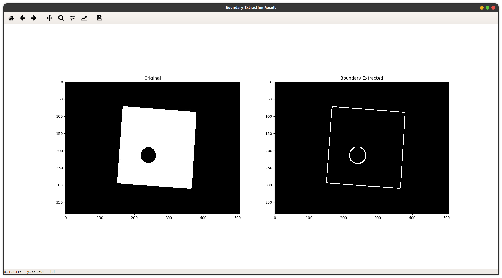Click the x-axis label 300 on left plot
Screen dimensions: 502x278
pos(169,218)
